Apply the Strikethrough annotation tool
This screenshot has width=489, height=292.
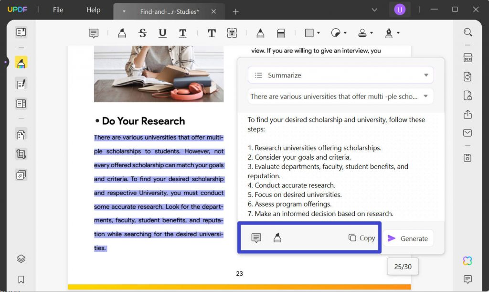(141, 32)
